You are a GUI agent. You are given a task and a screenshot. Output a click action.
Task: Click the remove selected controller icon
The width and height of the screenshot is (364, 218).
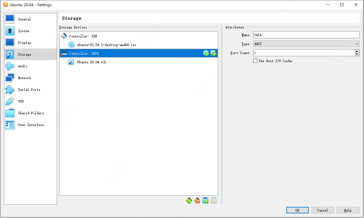coord(197,200)
